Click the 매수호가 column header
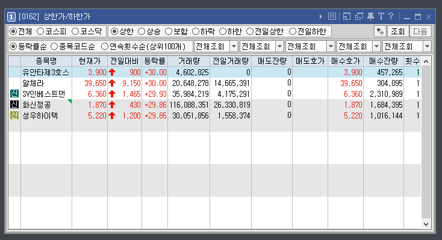The image size is (442, 240). 346,61
